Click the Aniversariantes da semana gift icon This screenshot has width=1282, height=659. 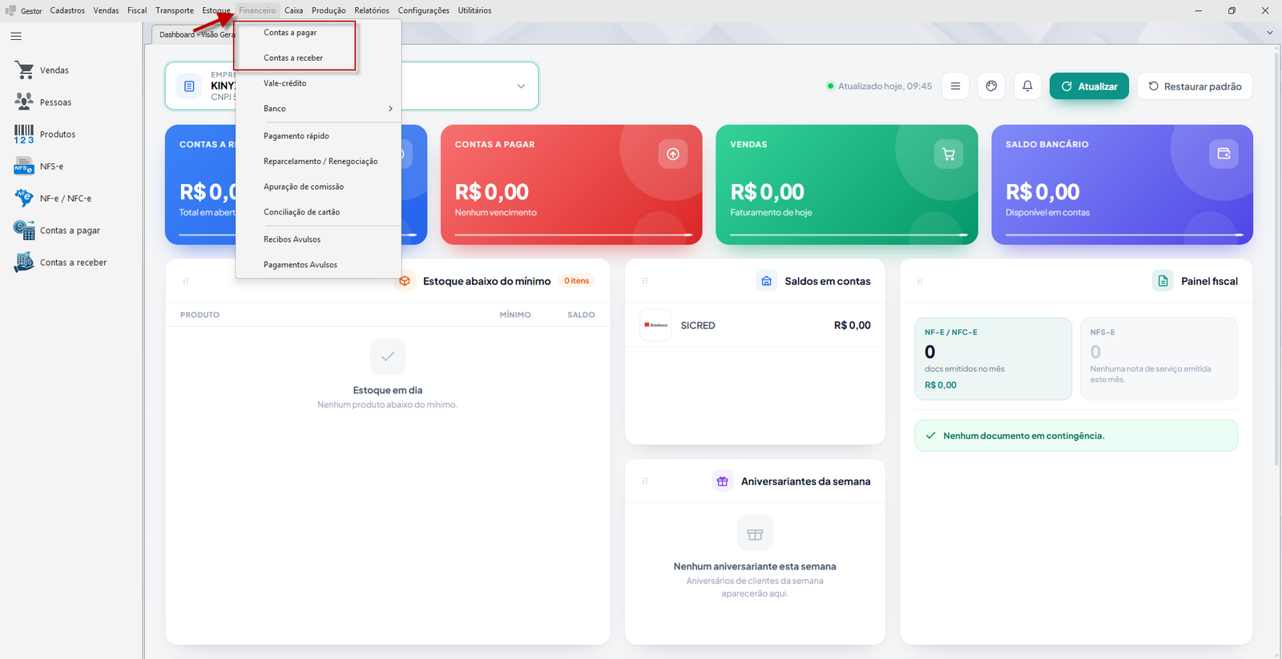723,481
